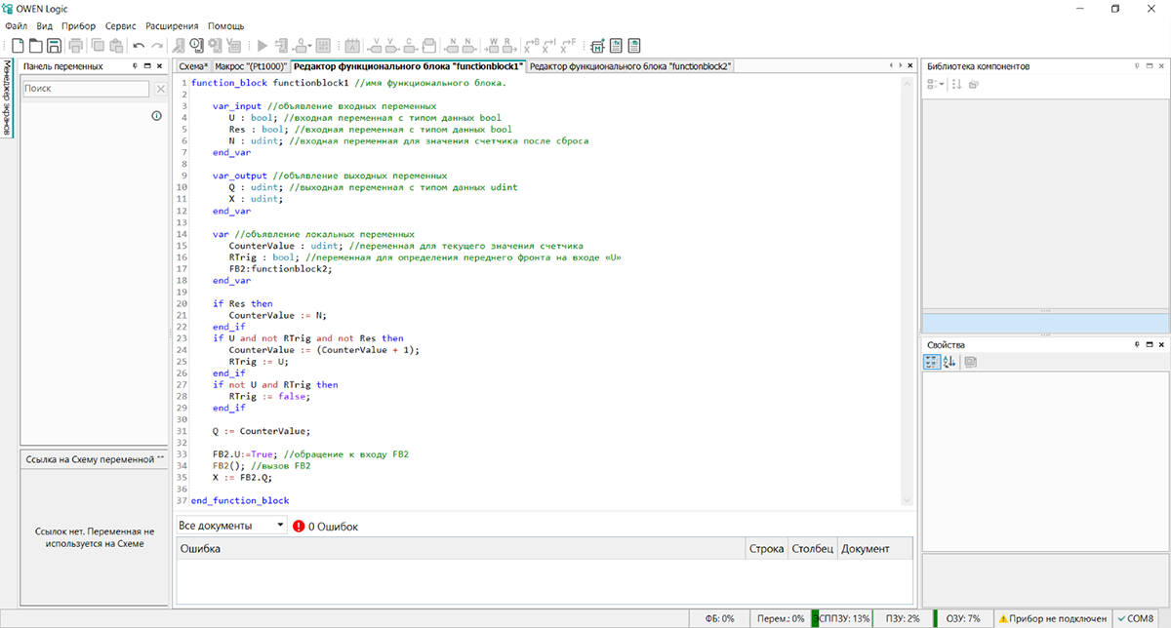Open the Все документы dropdown

pos(231,526)
